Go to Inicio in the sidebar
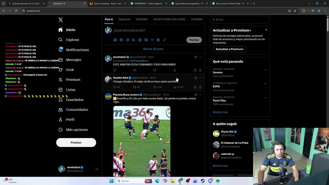Viewport: 329px width, 185px height. pos(67,30)
